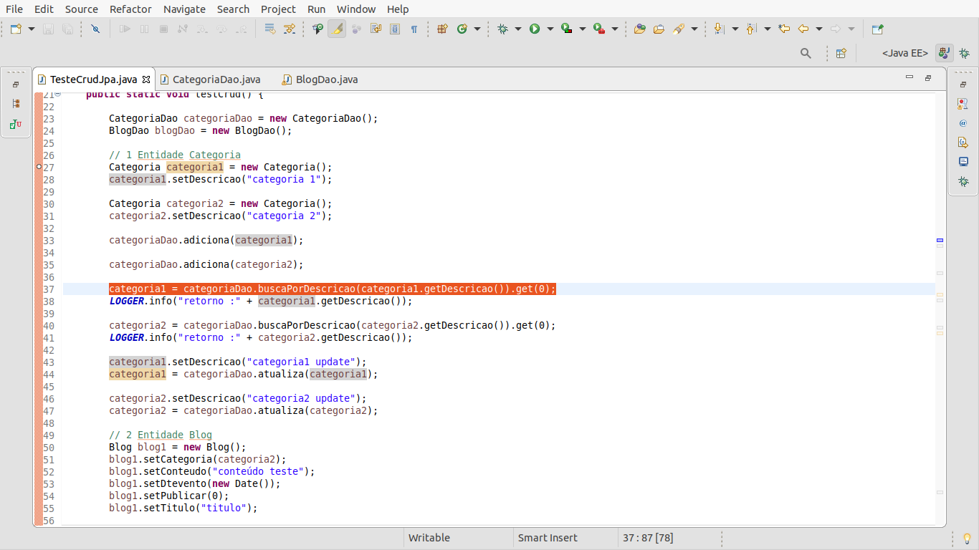Navigate Back with yellow left arrow

pyautogui.click(x=803, y=29)
